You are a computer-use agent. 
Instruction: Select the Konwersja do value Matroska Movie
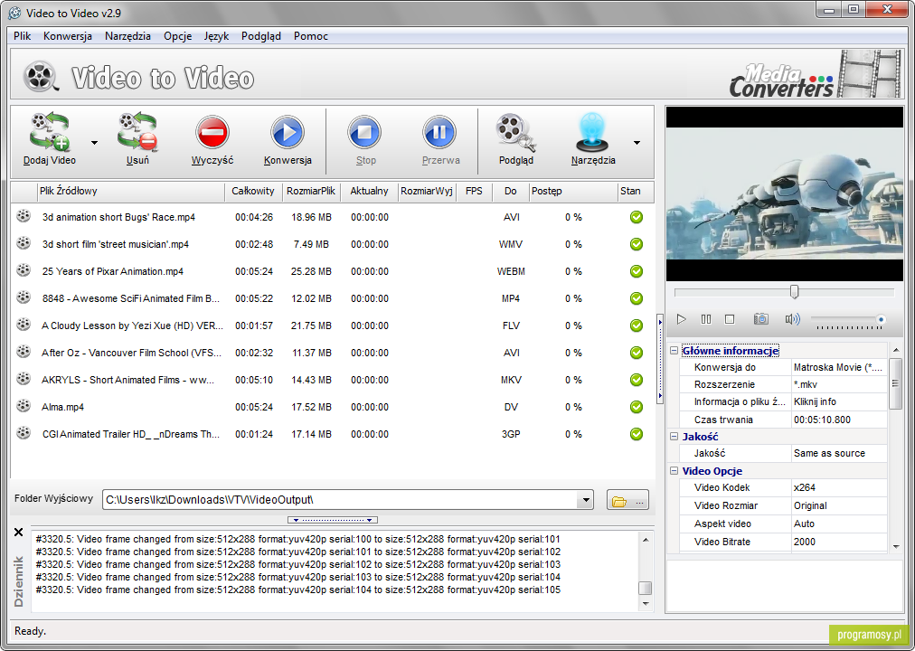coord(838,367)
